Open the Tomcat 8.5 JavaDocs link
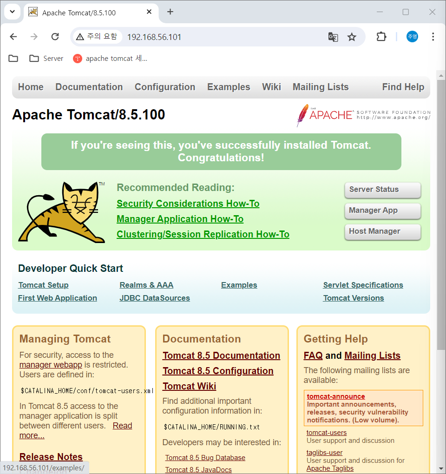The height and width of the screenshot is (474, 446). [198, 470]
